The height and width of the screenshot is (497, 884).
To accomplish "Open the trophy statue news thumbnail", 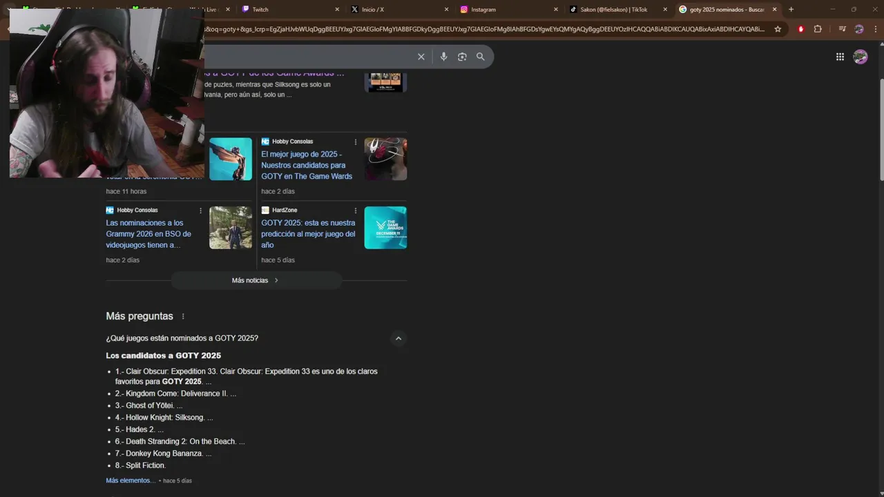I will 231,159.
